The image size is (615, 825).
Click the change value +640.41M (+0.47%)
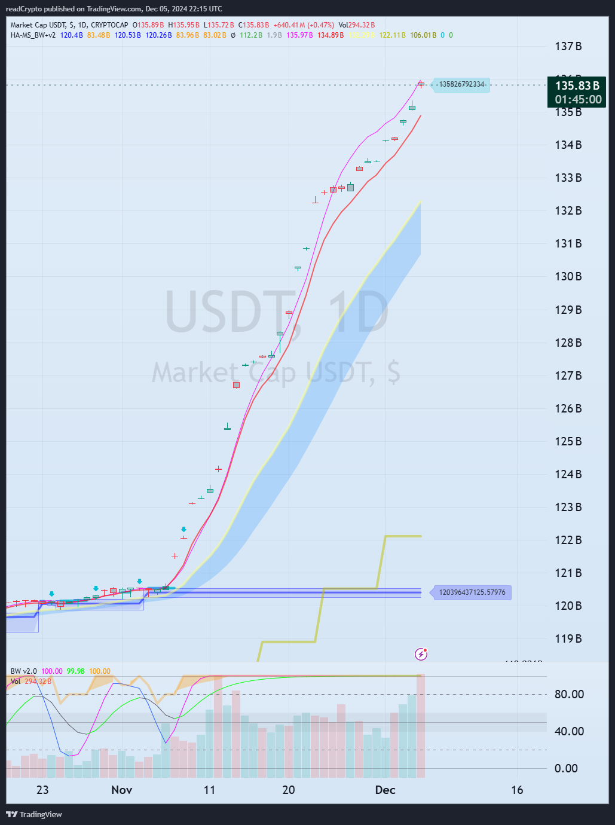click(x=303, y=25)
